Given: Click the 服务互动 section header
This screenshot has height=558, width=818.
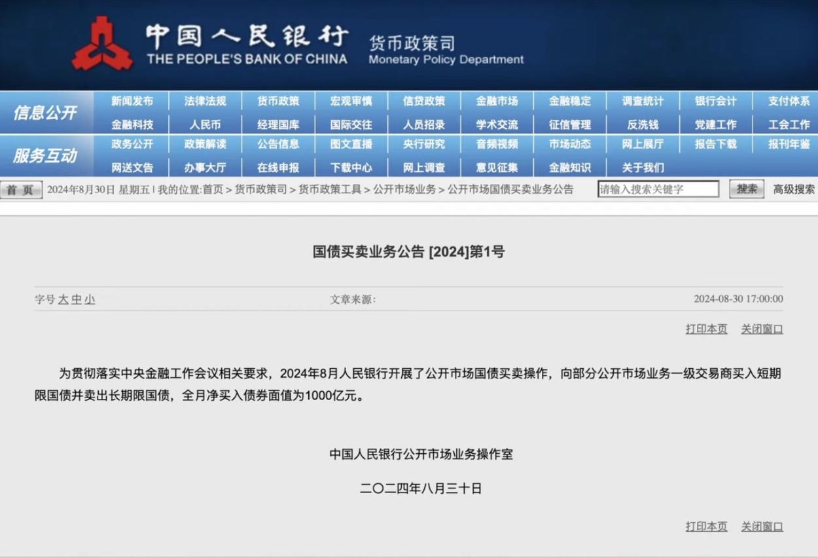Looking at the screenshot, I should coord(45,156).
